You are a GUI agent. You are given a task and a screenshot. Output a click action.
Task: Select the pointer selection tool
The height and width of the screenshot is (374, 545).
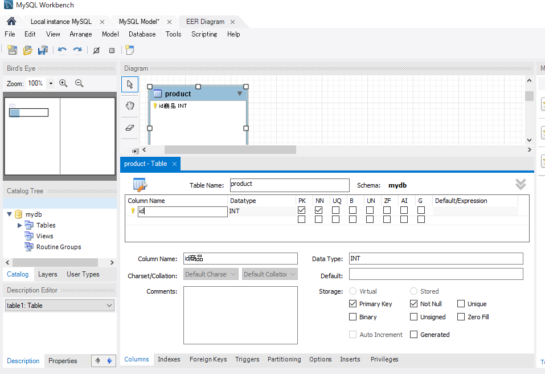pos(130,84)
